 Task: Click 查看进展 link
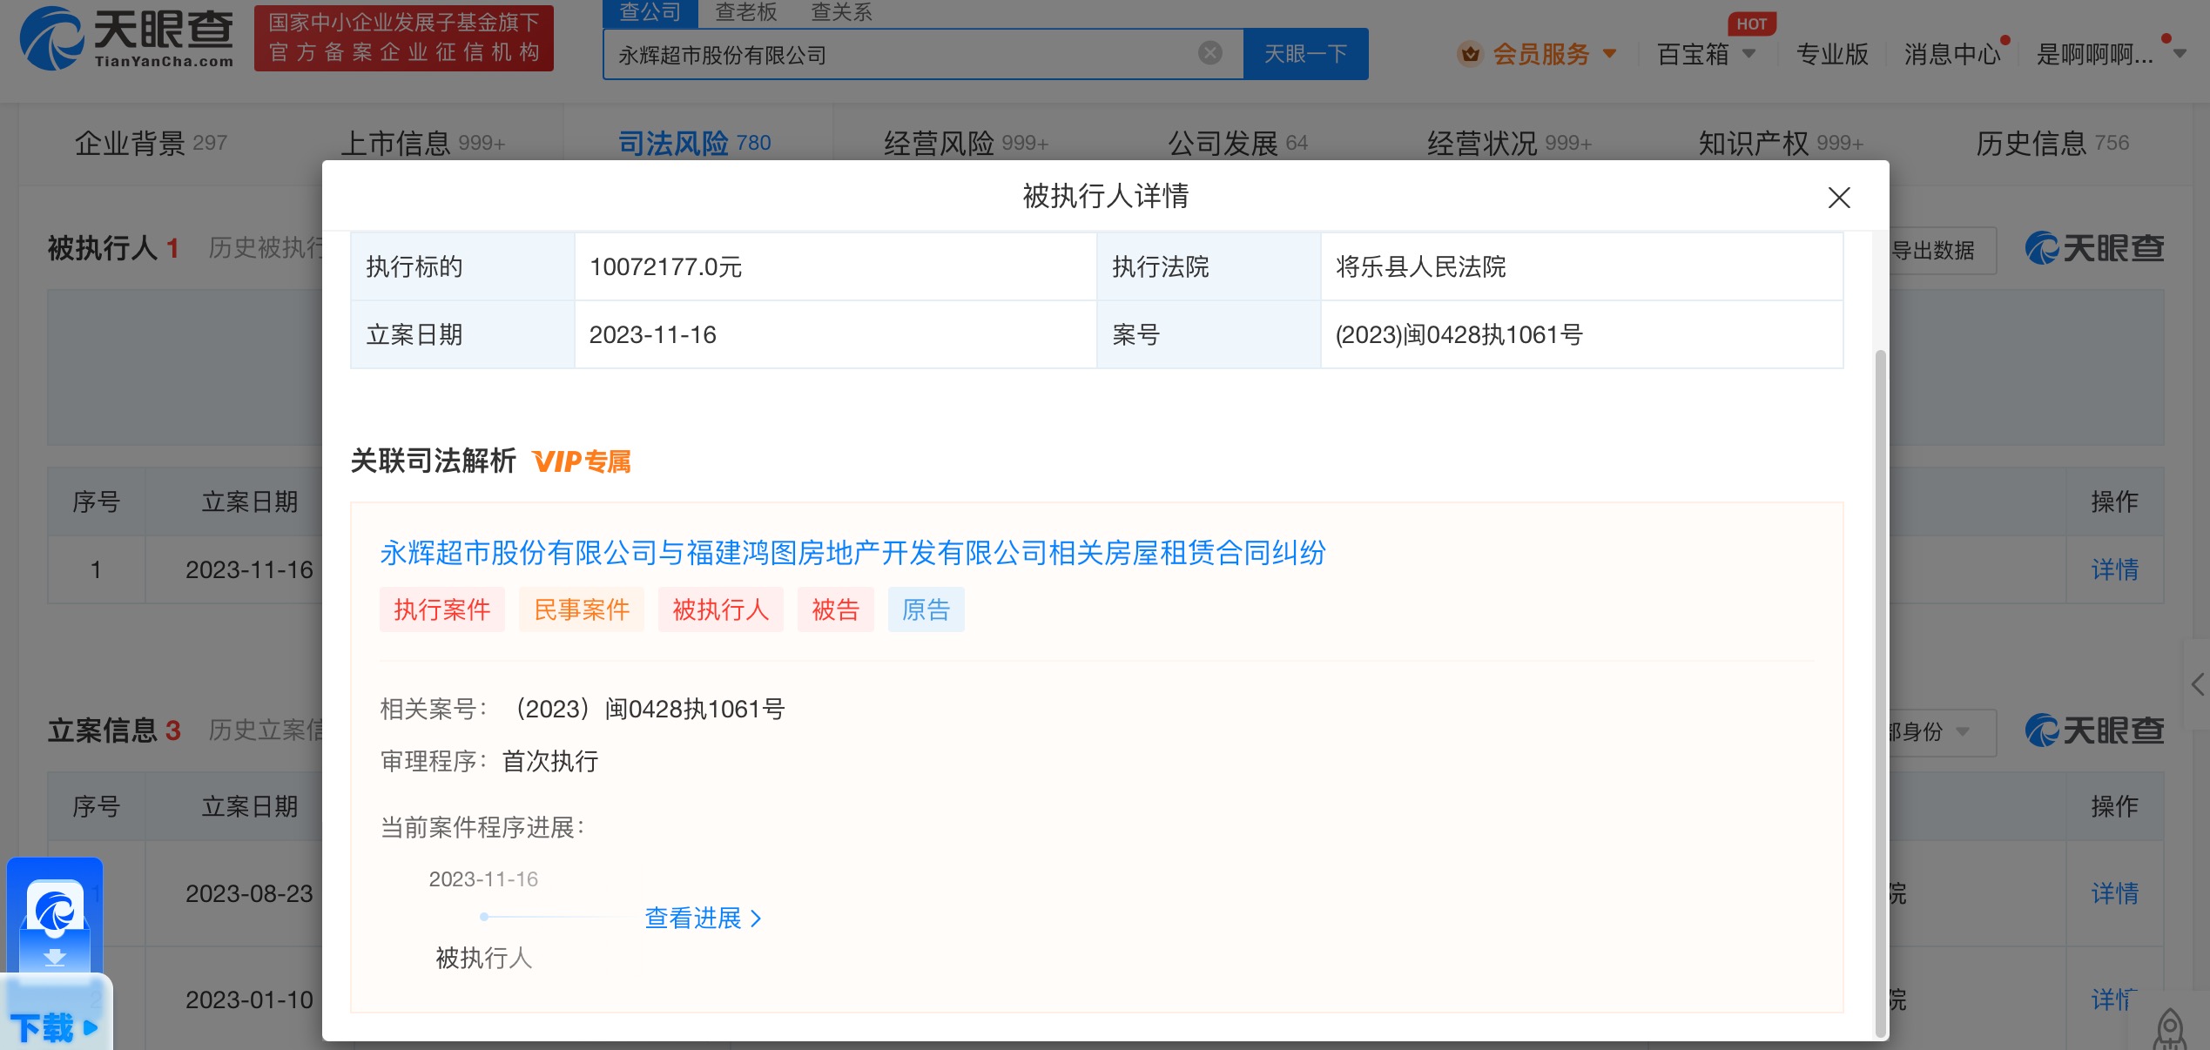[x=703, y=918]
